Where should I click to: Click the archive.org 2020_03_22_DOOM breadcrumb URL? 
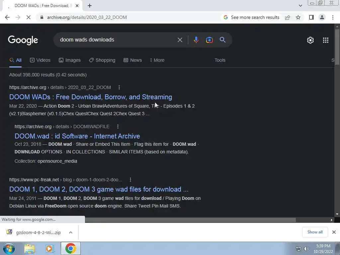point(60,87)
